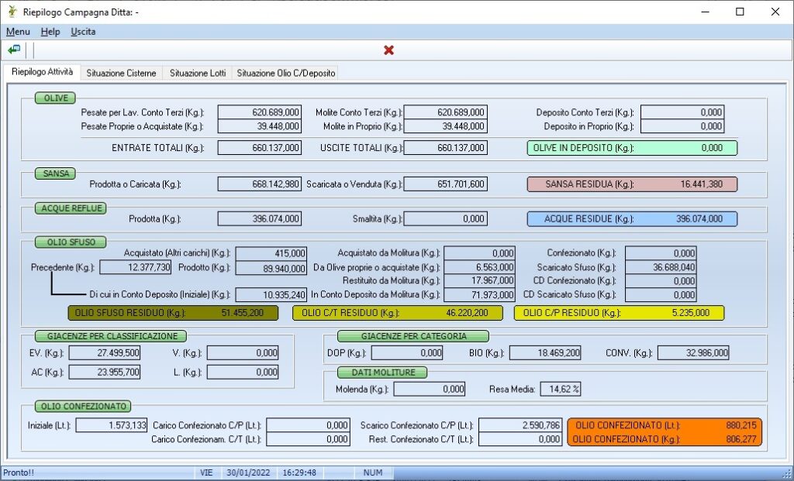Click the BIO (Kg.) category field
Image resolution: width=794 pixels, height=481 pixels.
545,352
